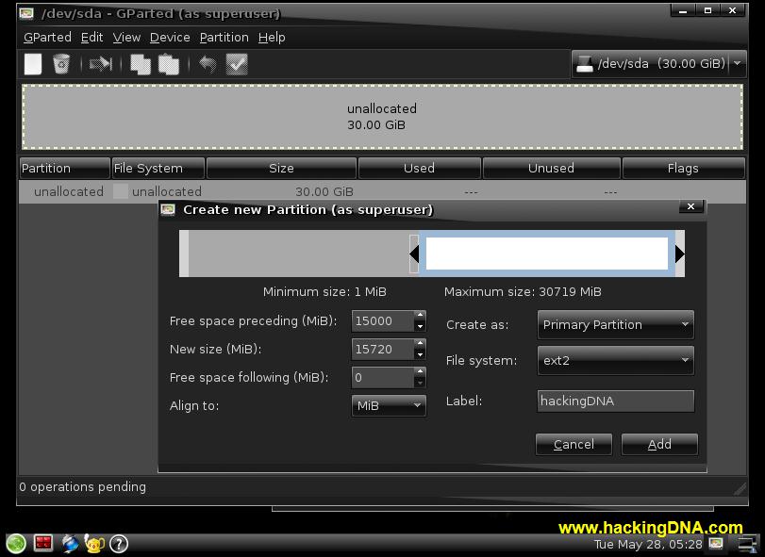Screen dimensions: 765x557
Task: Open the Align to MiB dropdown
Action: coord(388,405)
